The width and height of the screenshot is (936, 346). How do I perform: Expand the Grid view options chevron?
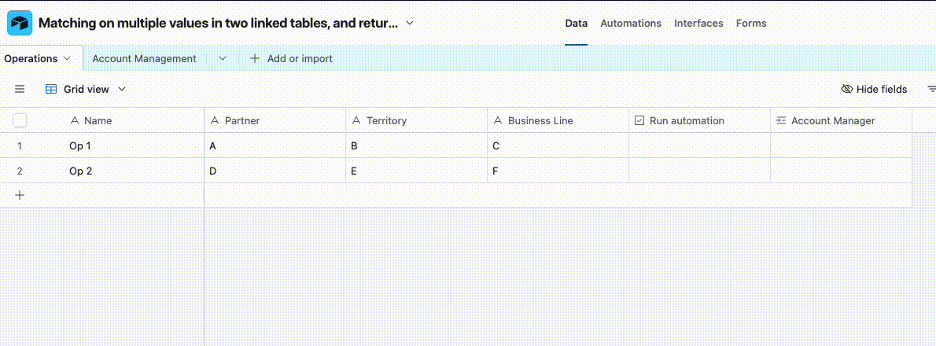point(122,89)
